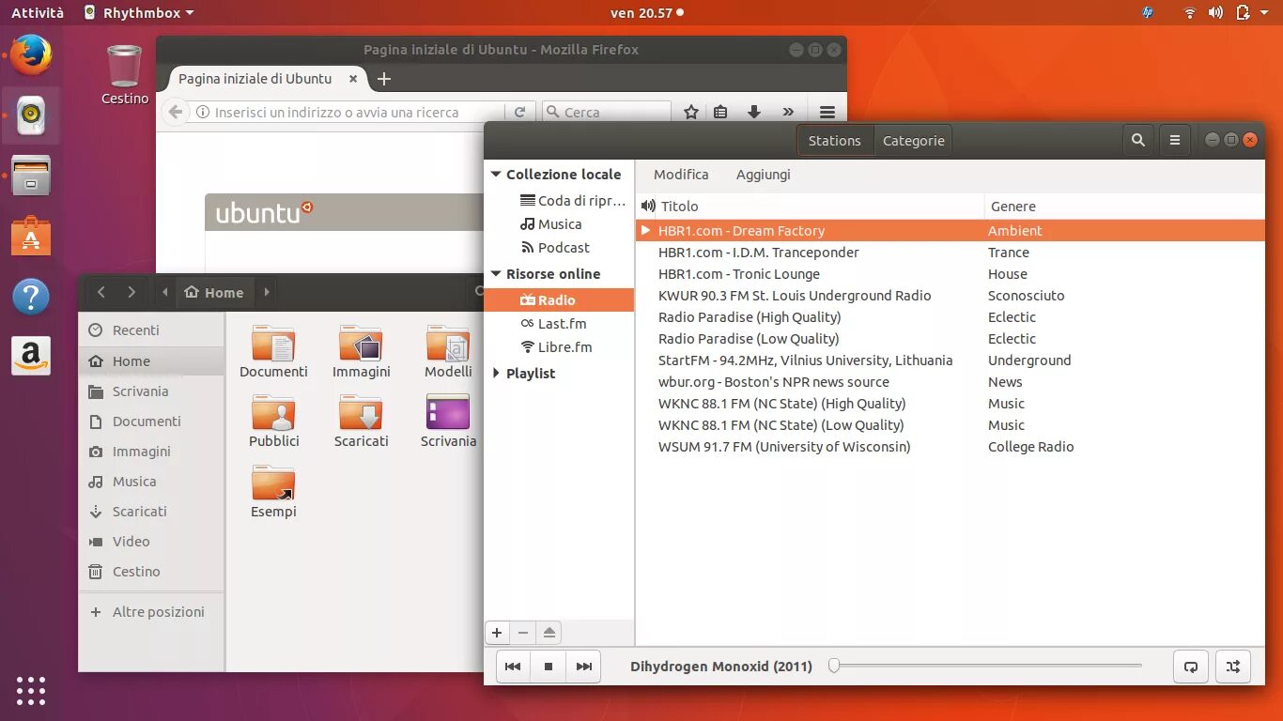
Task: Collapse the Collezione locale section
Action: 496,174
